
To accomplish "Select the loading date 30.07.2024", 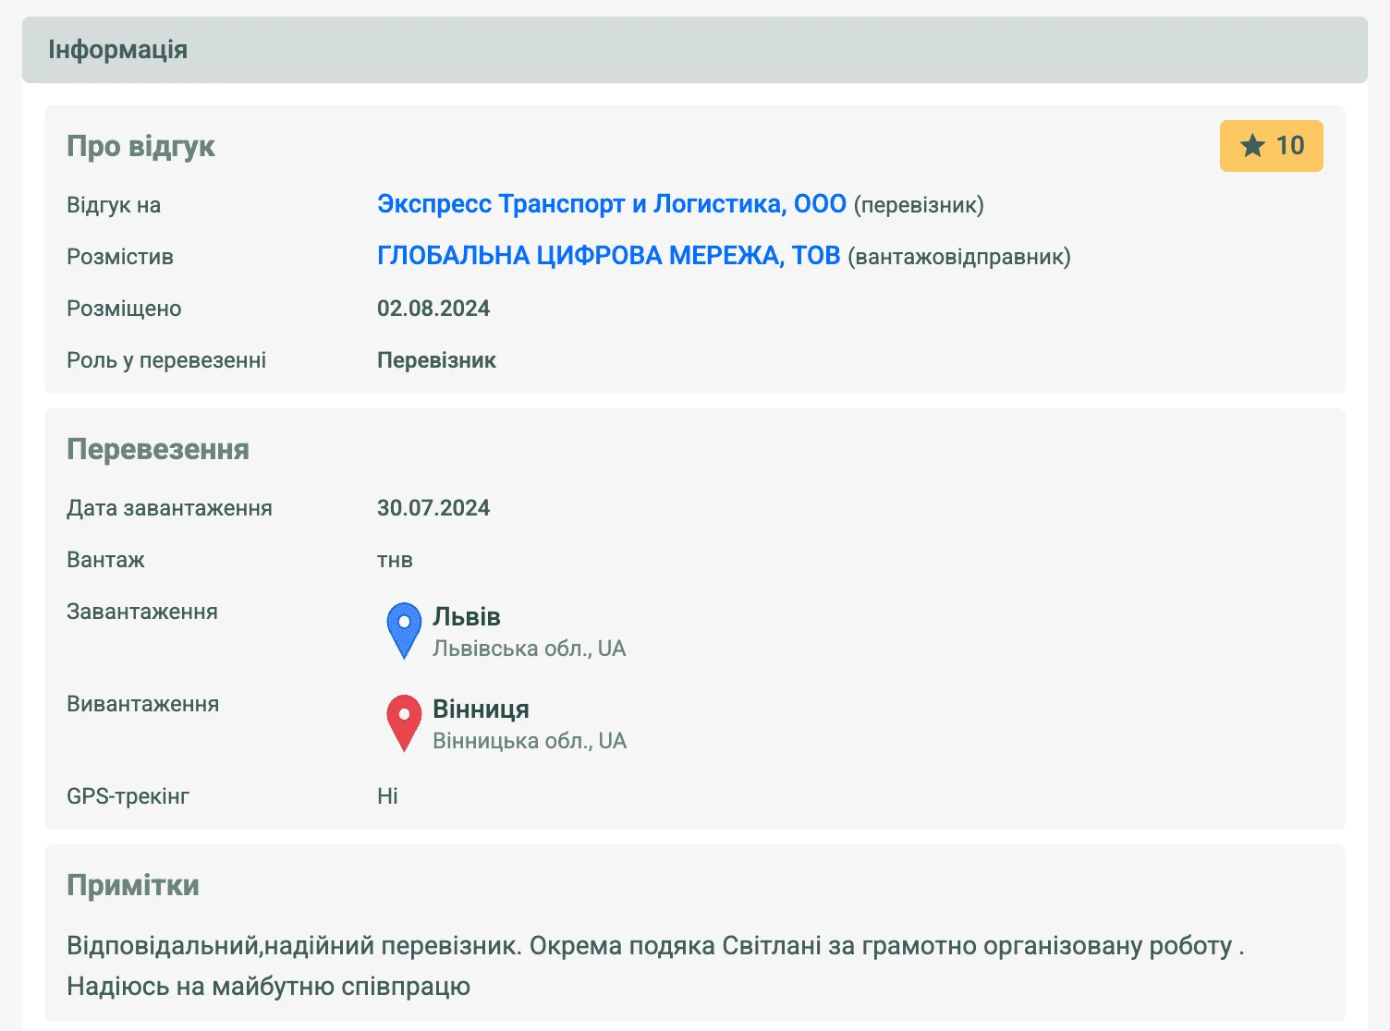I will pos(433,508).
